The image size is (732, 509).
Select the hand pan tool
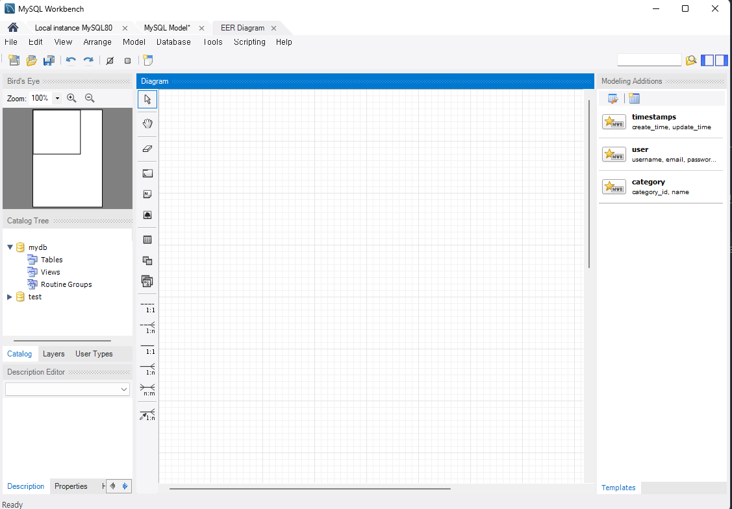[x=147, y=123]
